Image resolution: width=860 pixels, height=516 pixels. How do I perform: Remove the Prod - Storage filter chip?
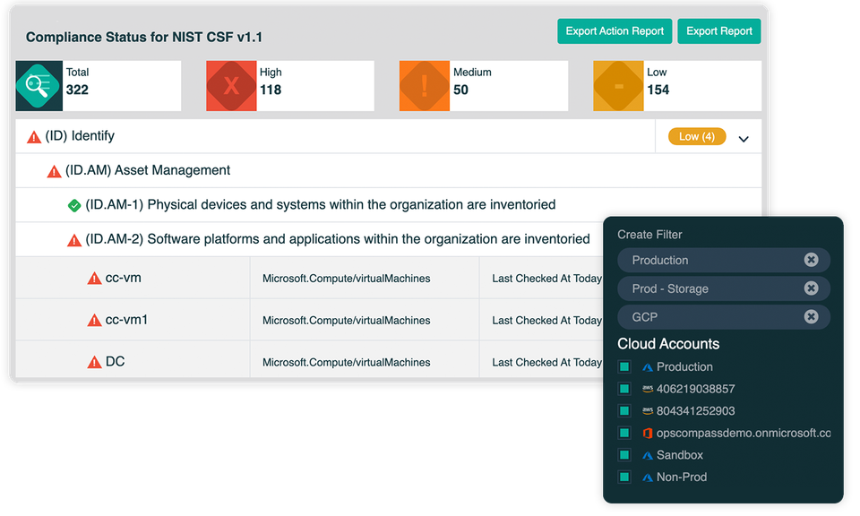coord(812,288)
